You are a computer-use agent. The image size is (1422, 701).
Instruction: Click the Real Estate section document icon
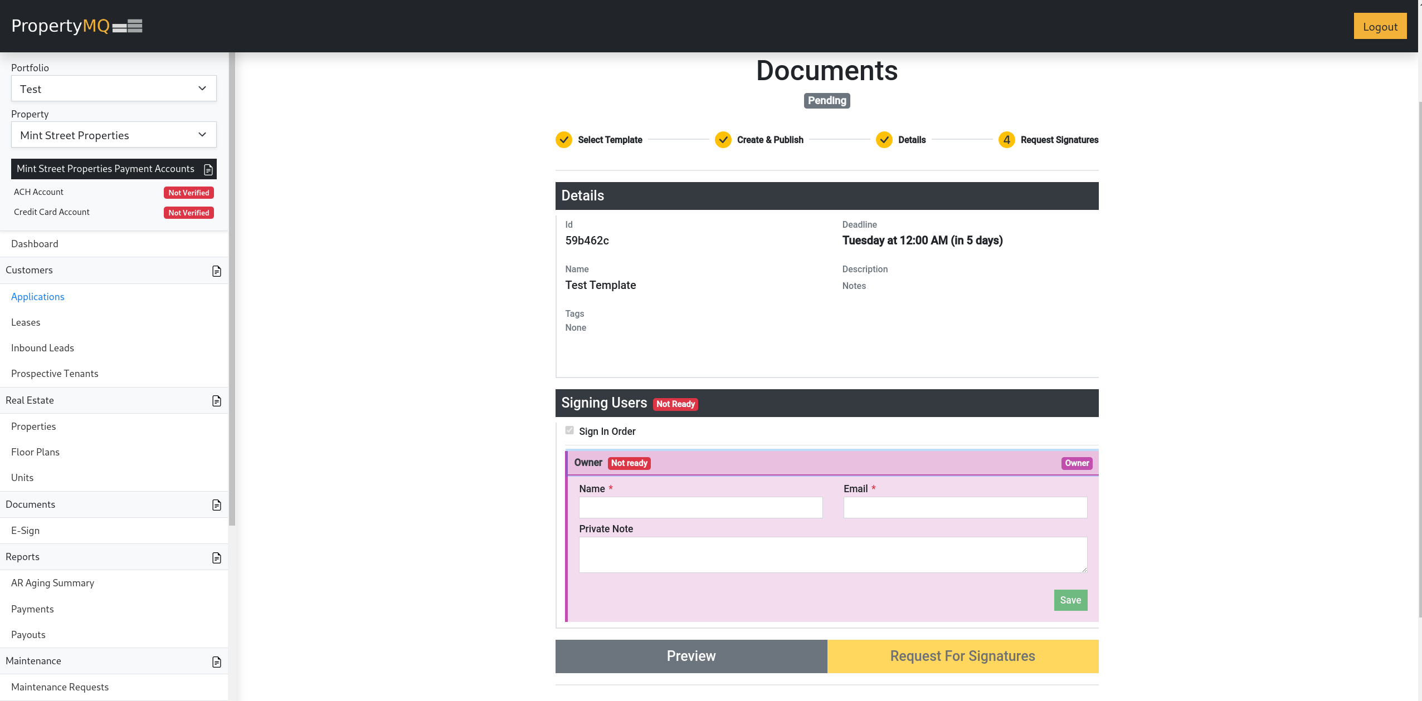click(x=217, y=401)
